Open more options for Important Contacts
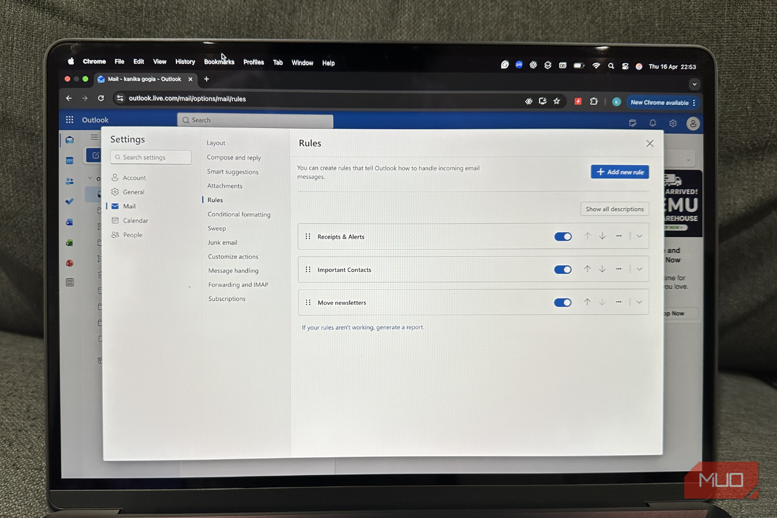 coord(619,269)
